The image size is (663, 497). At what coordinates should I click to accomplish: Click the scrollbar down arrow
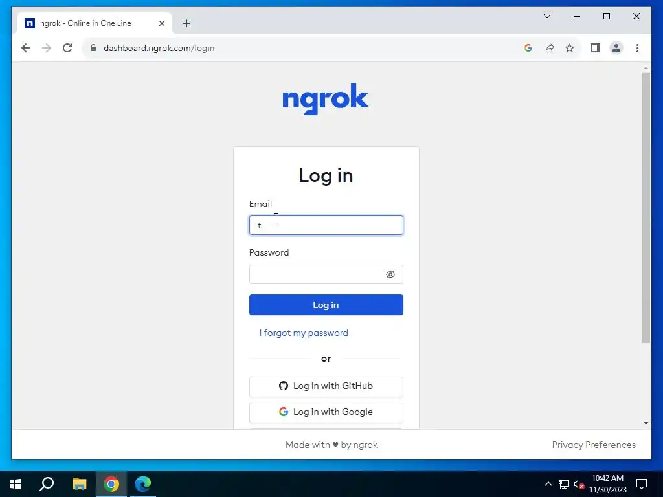646,423
